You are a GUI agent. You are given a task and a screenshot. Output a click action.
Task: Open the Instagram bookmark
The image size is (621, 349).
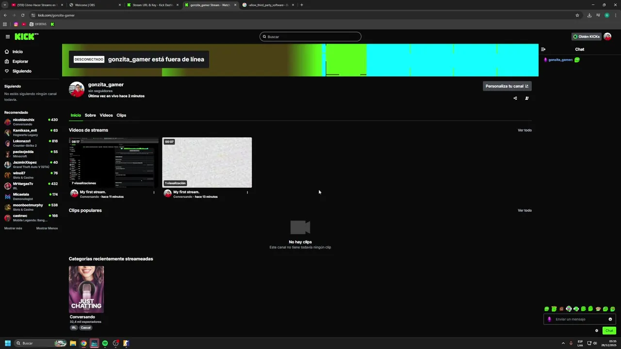[16, 24]
